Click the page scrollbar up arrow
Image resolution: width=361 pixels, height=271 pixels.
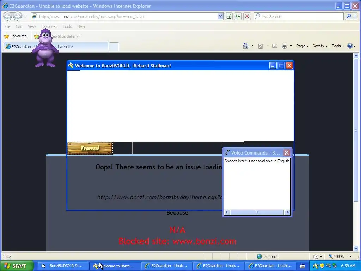tap(356, 55)
